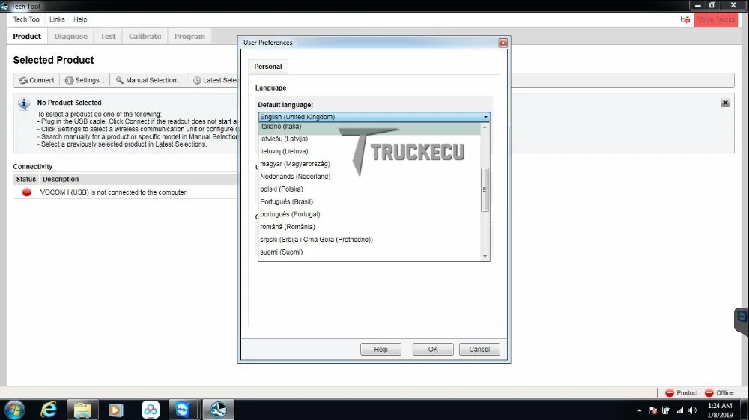Open Settings with the gear icon
The image size is (749, 420).
[85, 80]
